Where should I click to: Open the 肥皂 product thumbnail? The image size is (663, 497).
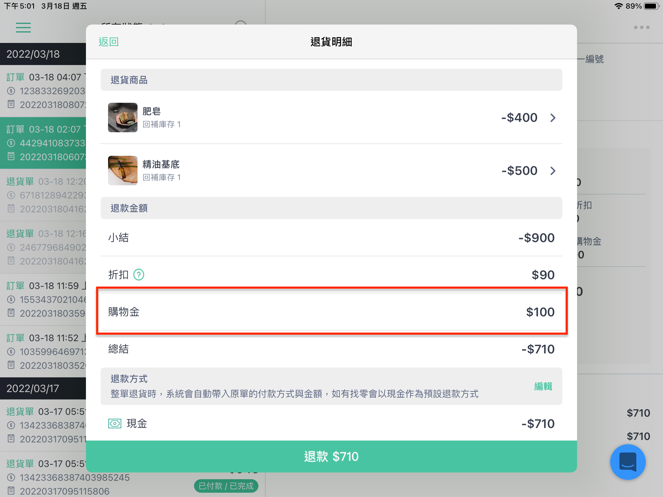point(123,118)
